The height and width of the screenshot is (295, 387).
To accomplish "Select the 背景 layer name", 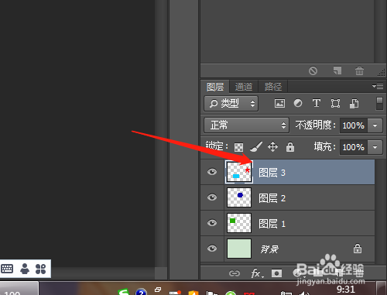I will tap(269, 249).
